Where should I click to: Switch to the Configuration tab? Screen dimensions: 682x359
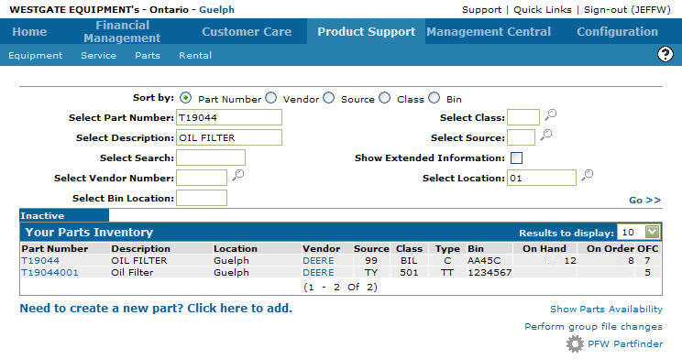click(x=617, y=32)
